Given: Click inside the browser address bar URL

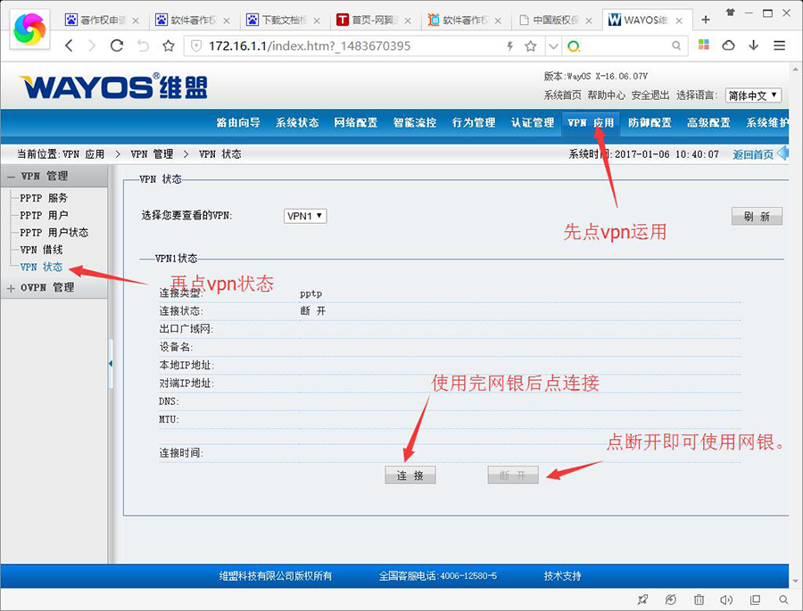Looking at the screenshot, I should 310,46.
